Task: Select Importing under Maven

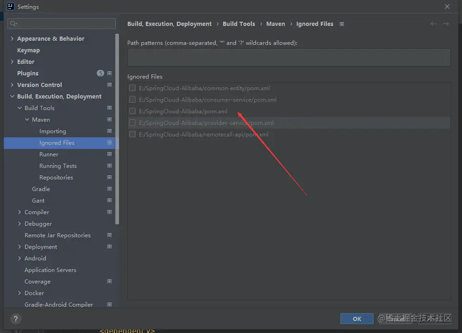Action: click(x=53, y=131)
